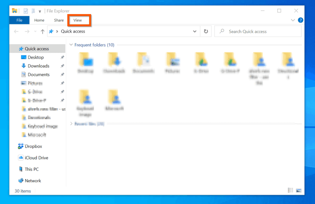Open the Customize Quick Access Toolbar dropdown

(40, 11)
